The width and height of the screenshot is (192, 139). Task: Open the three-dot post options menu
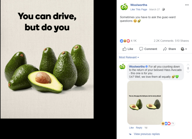point(187,5)
